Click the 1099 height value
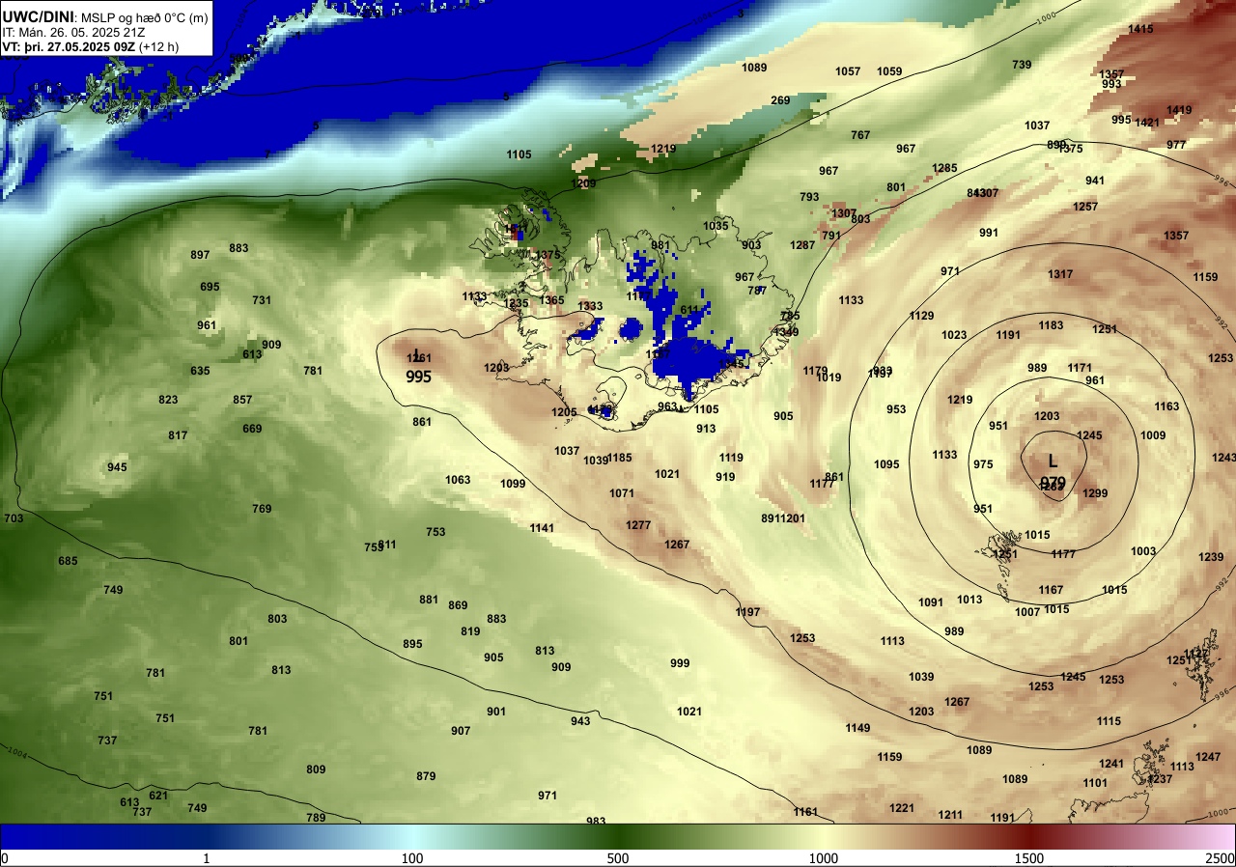The height and width of the screenshot is (867, 1236). coord(513,484)
